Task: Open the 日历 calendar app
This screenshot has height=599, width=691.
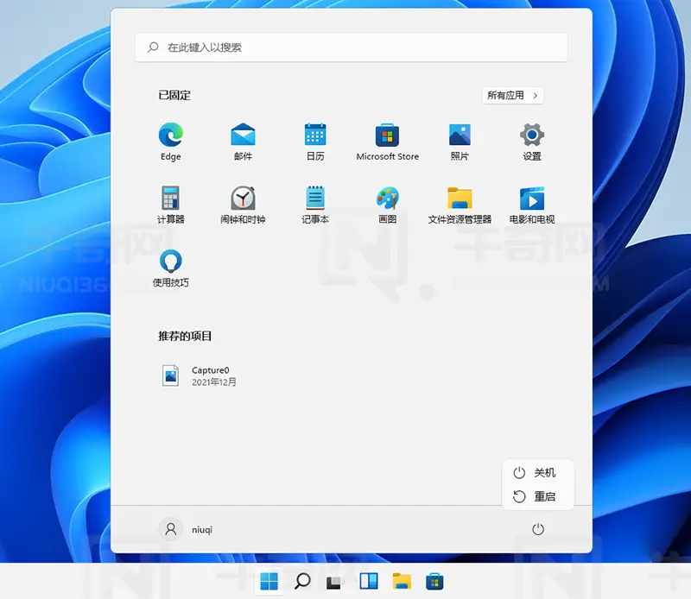Action: (315, 142)
